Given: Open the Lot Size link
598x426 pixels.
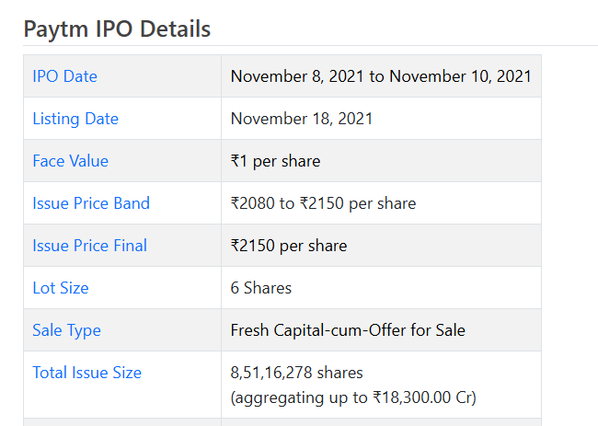Looking at the screenshot, I should coord(61,288).
